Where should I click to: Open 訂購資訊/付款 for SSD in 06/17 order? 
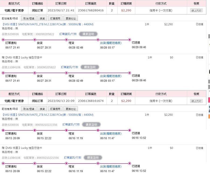coord(68,34)
